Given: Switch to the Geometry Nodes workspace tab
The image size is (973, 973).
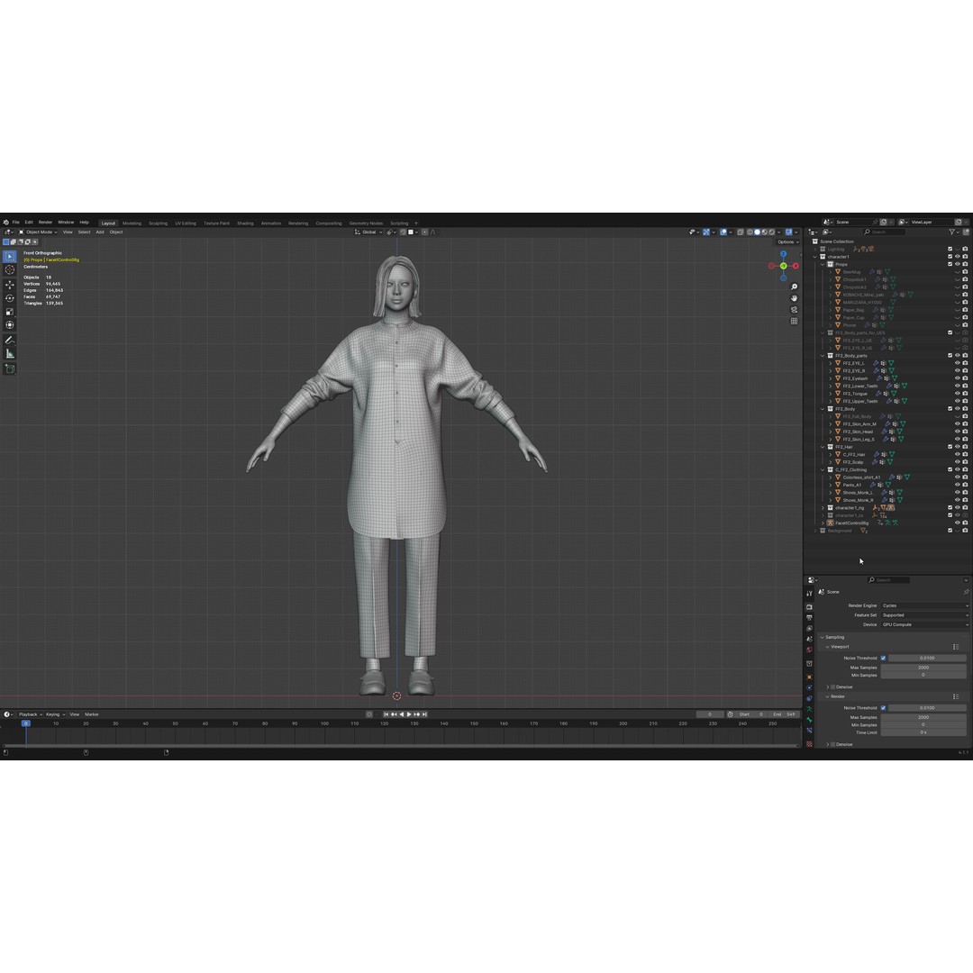Looking at the screenshot, I should pos(366,223).
